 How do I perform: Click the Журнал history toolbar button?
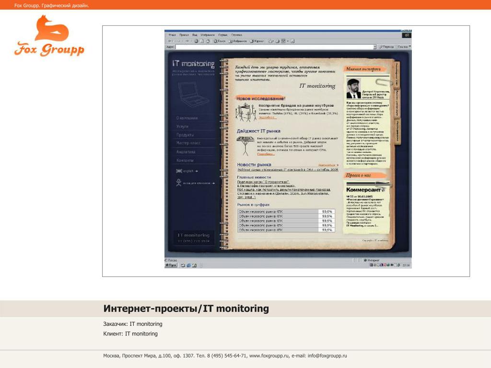click(257, 41)
